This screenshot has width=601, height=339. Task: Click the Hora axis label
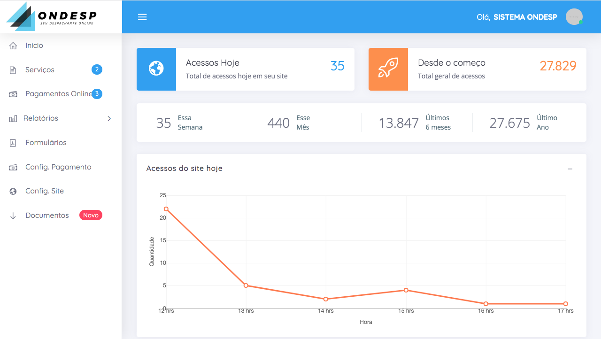pyautogui.click(x=366, y=322)
